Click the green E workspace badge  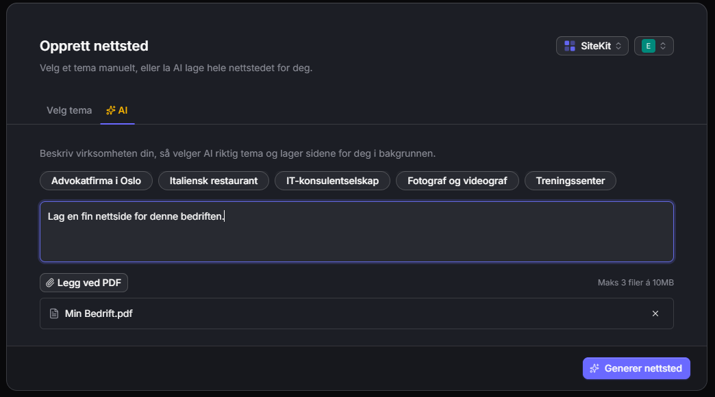click(x=649, y=45)
